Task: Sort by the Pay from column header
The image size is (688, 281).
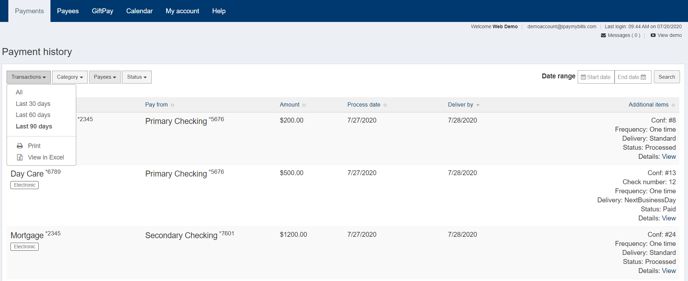Action: tap(156, 105)
